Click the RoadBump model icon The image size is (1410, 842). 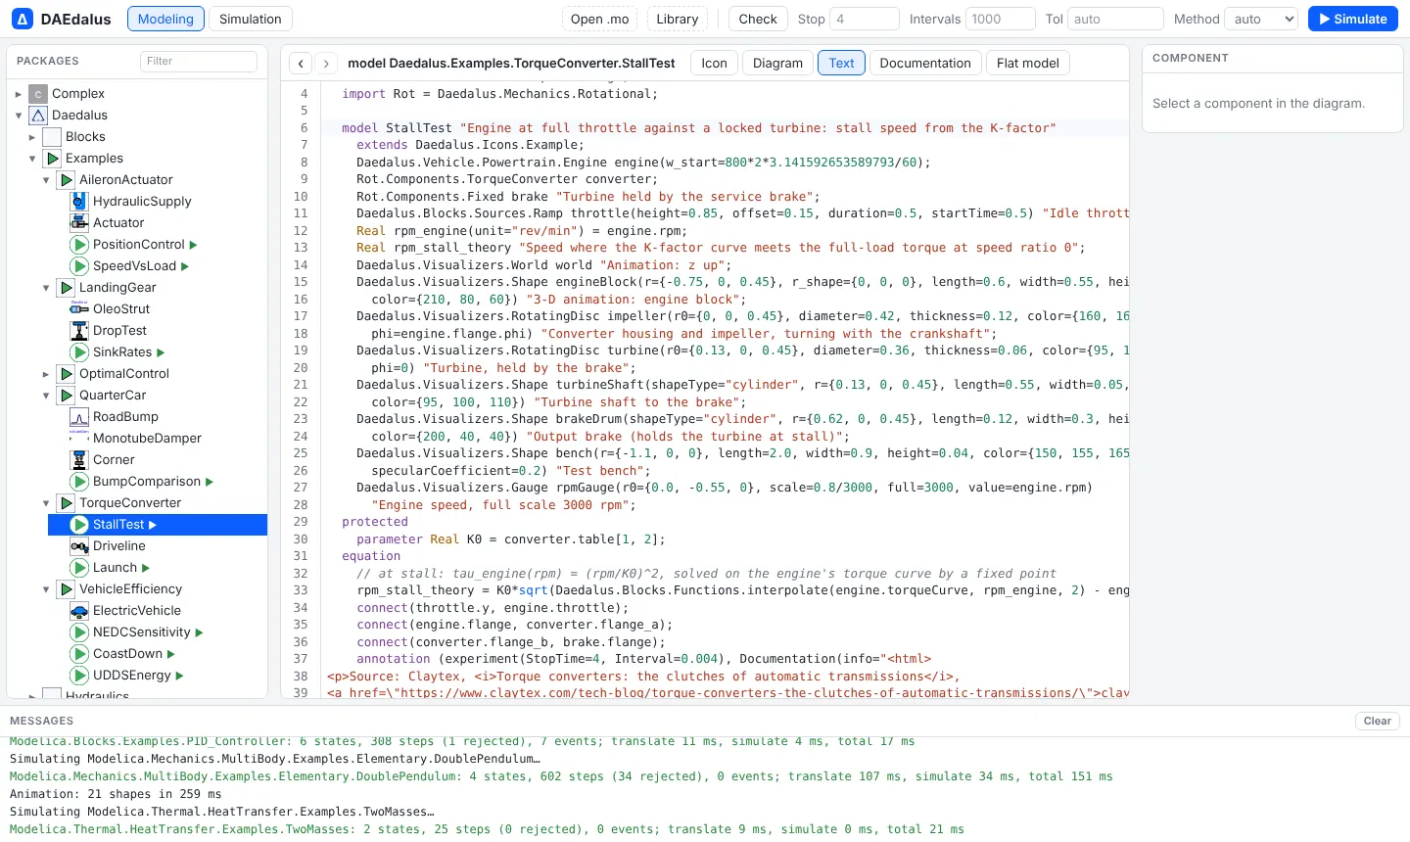tap(79, 417)
